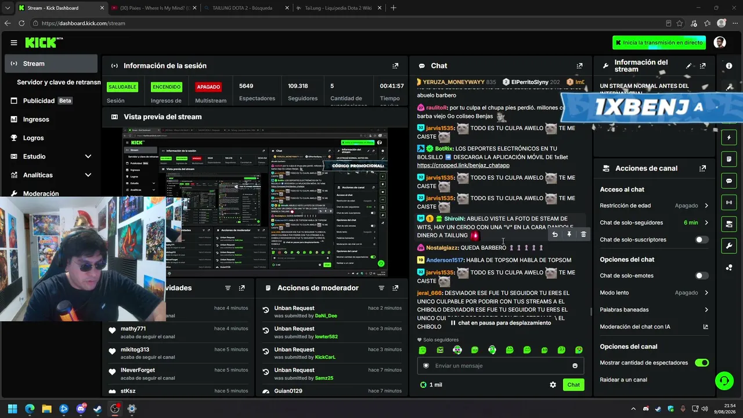Delete ShiroiN's chat message with trash icon

click(583, 235)
